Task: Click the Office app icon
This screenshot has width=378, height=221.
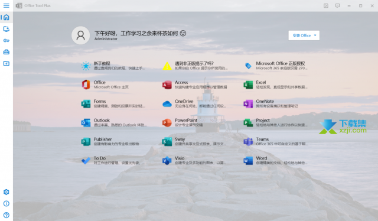Action: tap(86, 84)
